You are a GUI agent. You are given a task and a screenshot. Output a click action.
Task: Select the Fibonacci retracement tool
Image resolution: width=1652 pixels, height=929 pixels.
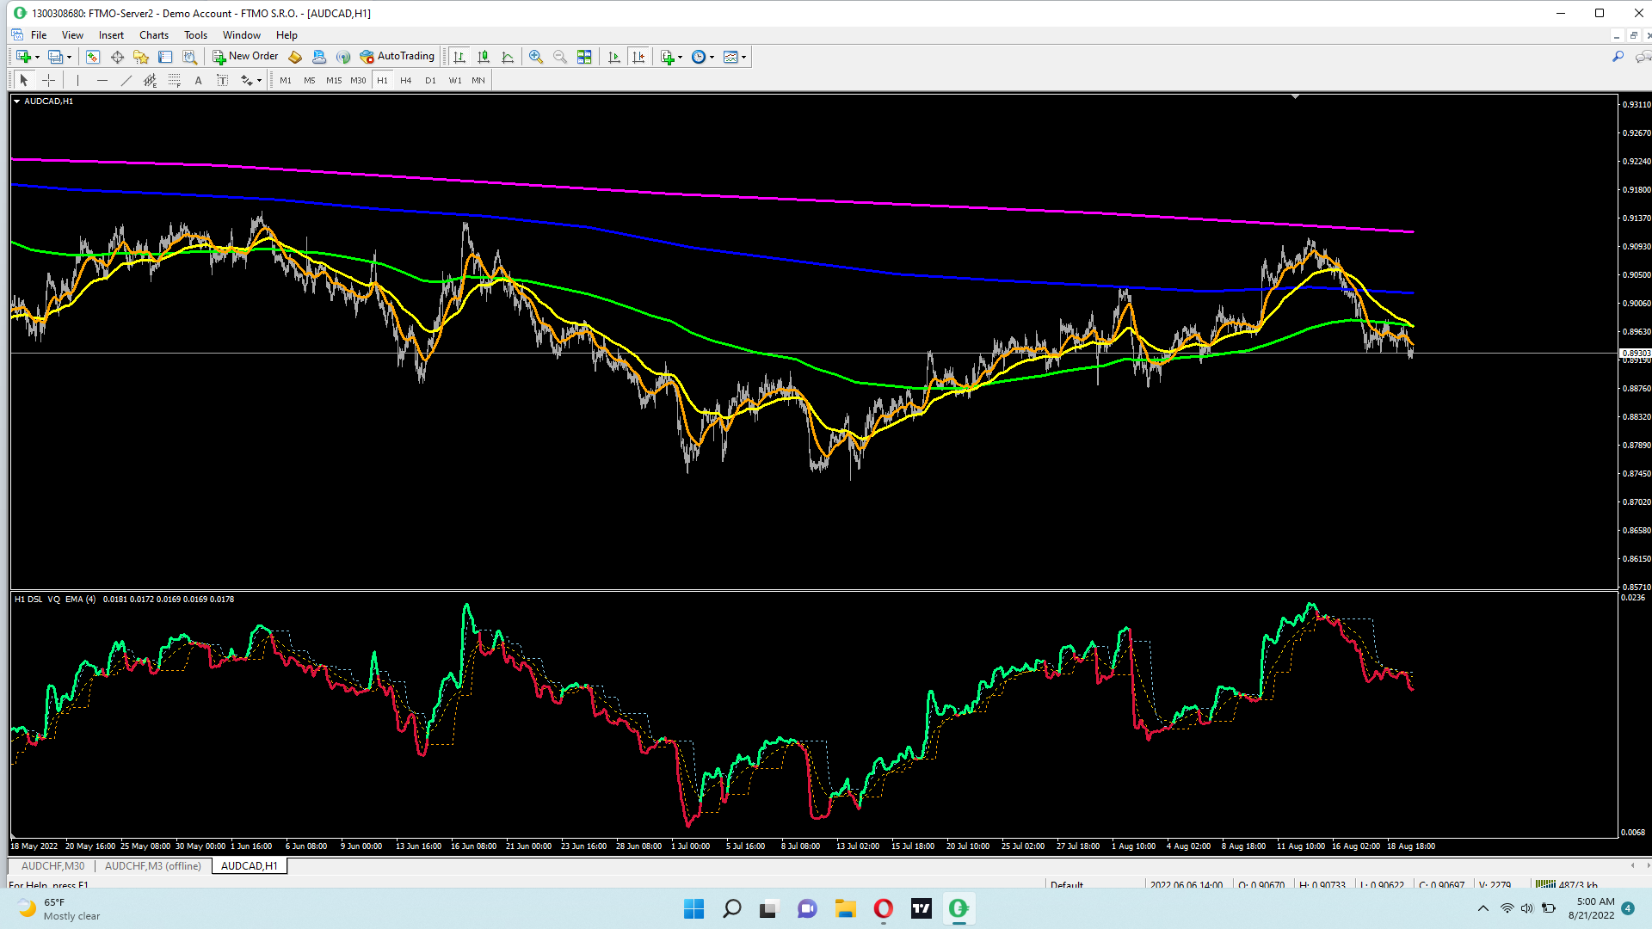point(174,80)
